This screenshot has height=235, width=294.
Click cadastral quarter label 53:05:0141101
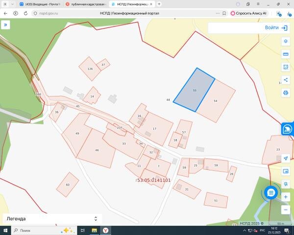tap(154, 180)
